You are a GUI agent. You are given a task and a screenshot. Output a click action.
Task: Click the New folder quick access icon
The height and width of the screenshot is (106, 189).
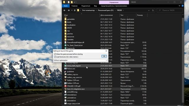click(x=72, y=2)
